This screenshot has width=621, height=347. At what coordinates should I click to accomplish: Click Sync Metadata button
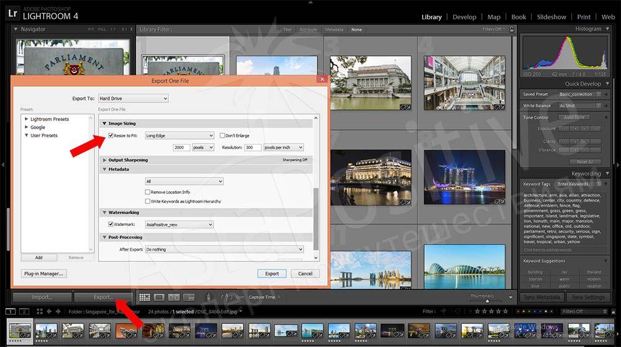[542, 297]
